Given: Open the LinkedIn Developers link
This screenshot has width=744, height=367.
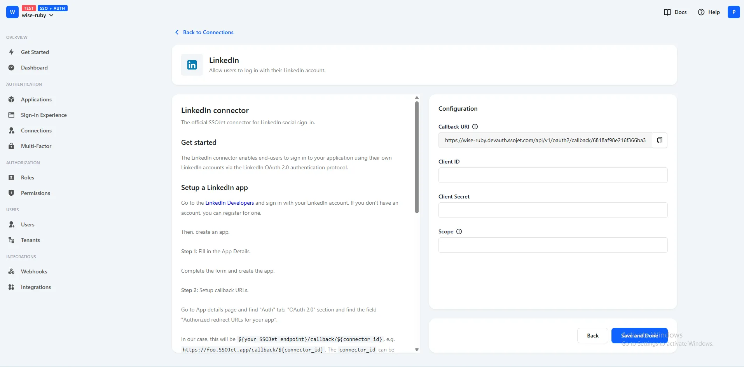Looking at the screenshot, I should (229, 202).
